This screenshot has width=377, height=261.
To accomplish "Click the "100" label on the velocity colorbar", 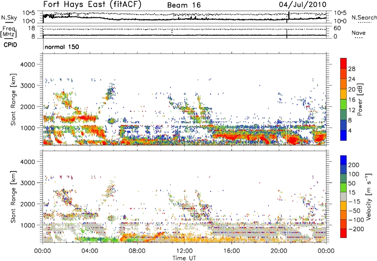I will point(354,174).
